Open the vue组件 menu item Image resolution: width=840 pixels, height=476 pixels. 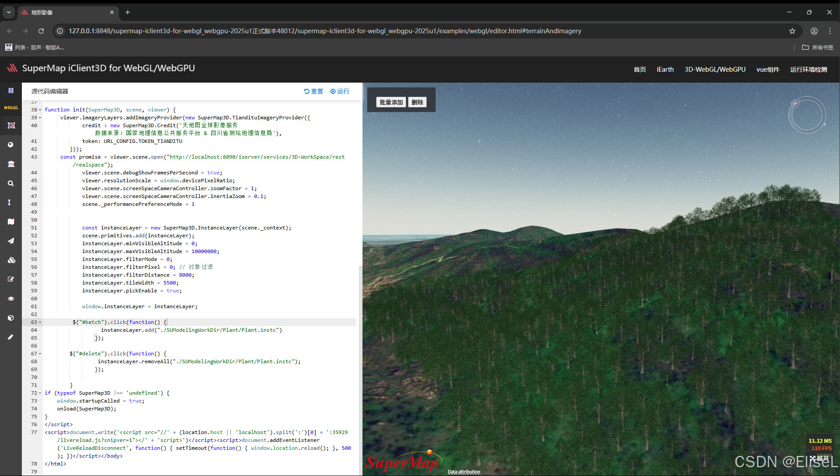coord(768,69)
